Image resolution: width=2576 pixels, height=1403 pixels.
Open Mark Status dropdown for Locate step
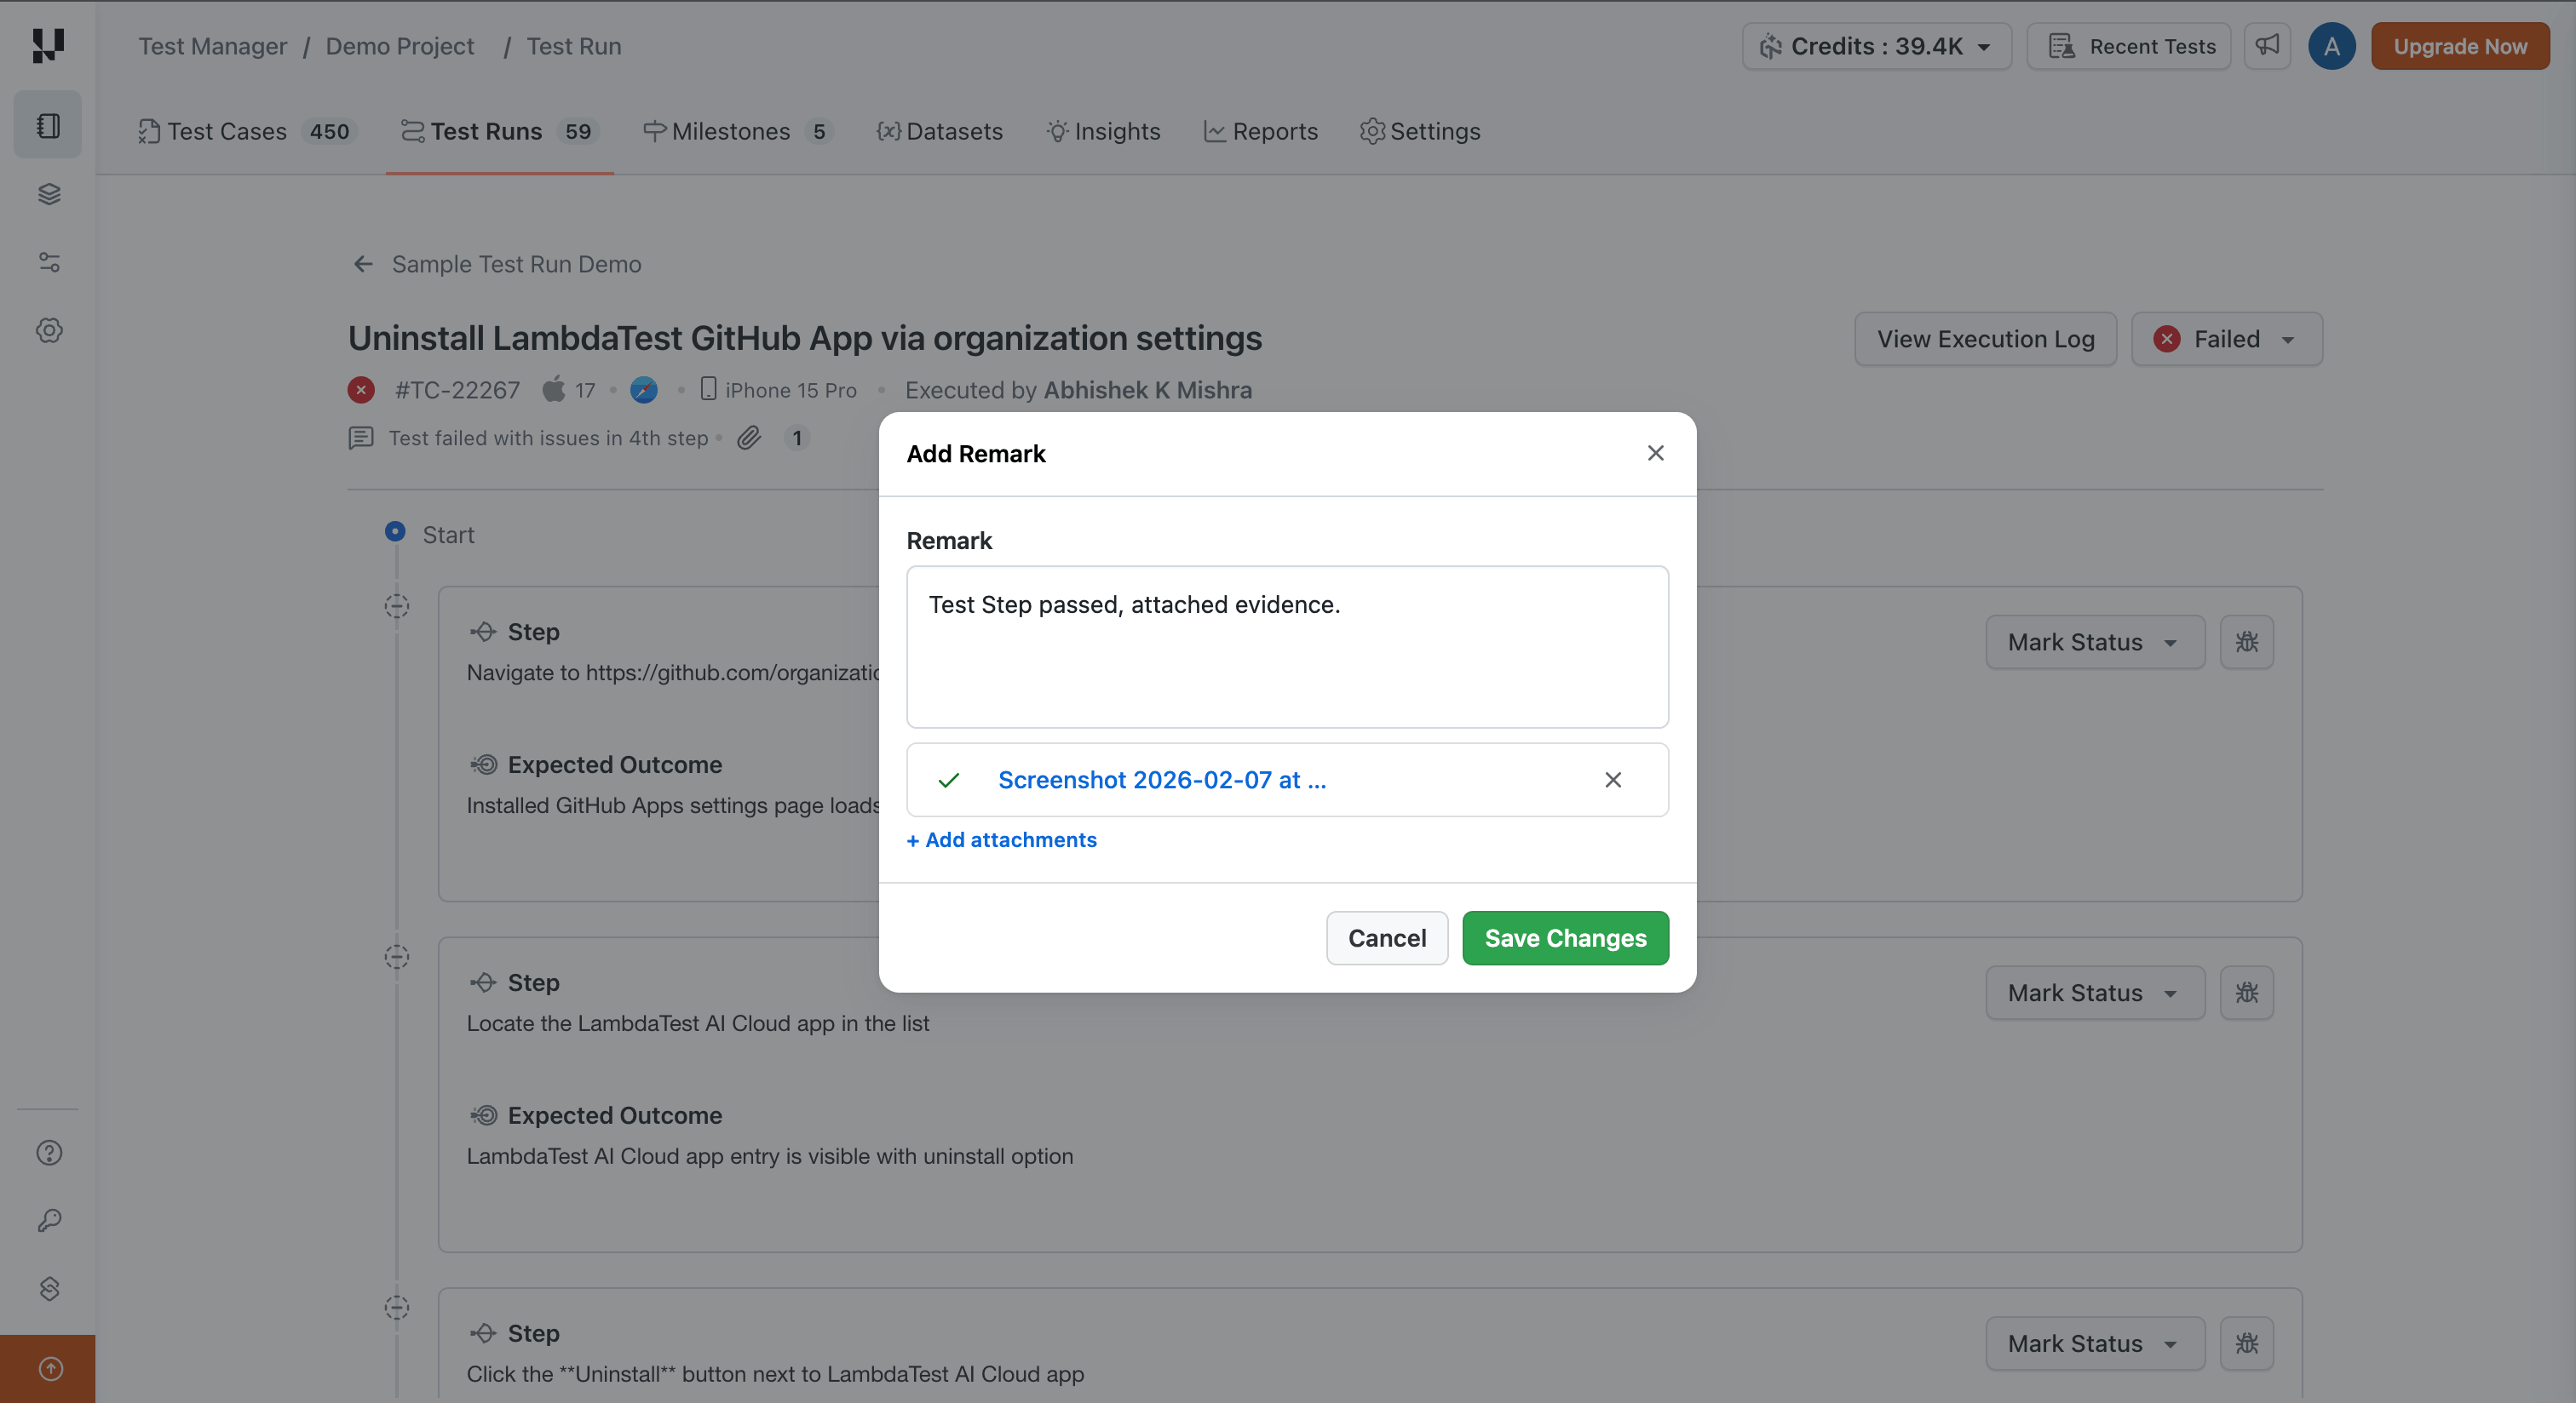(2094, 993)
